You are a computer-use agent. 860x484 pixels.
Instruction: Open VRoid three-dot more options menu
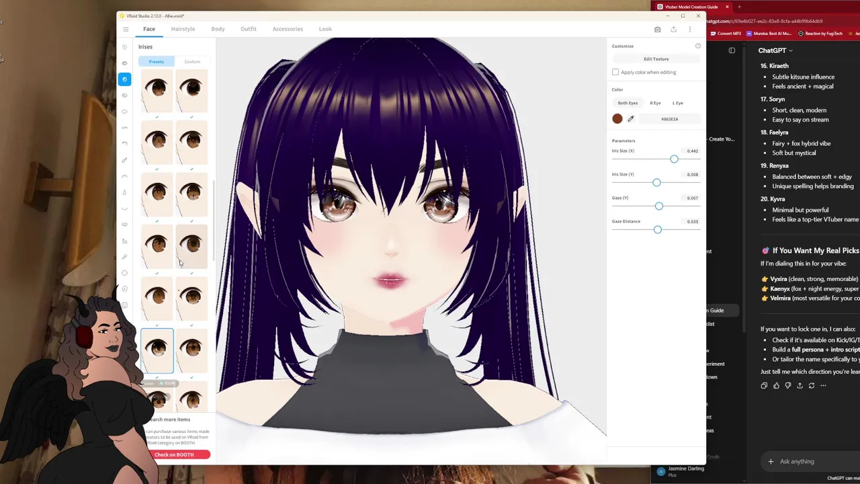pyautogui.click(x=690, y=29)
